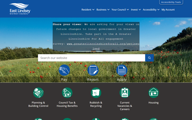Focus the Search our website field

(x=91, y=58)
